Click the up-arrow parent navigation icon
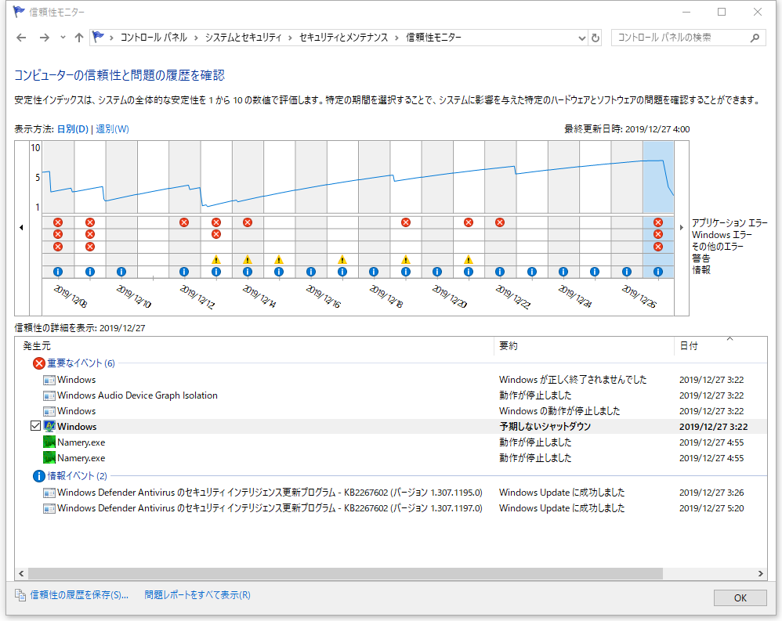Image resolution: width=782 pixels, height=621 pixels. coord(78,37)
